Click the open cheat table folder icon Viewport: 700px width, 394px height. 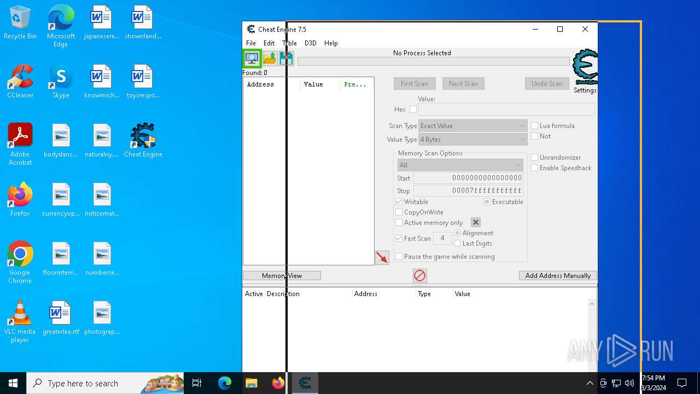tap(270, 59)
